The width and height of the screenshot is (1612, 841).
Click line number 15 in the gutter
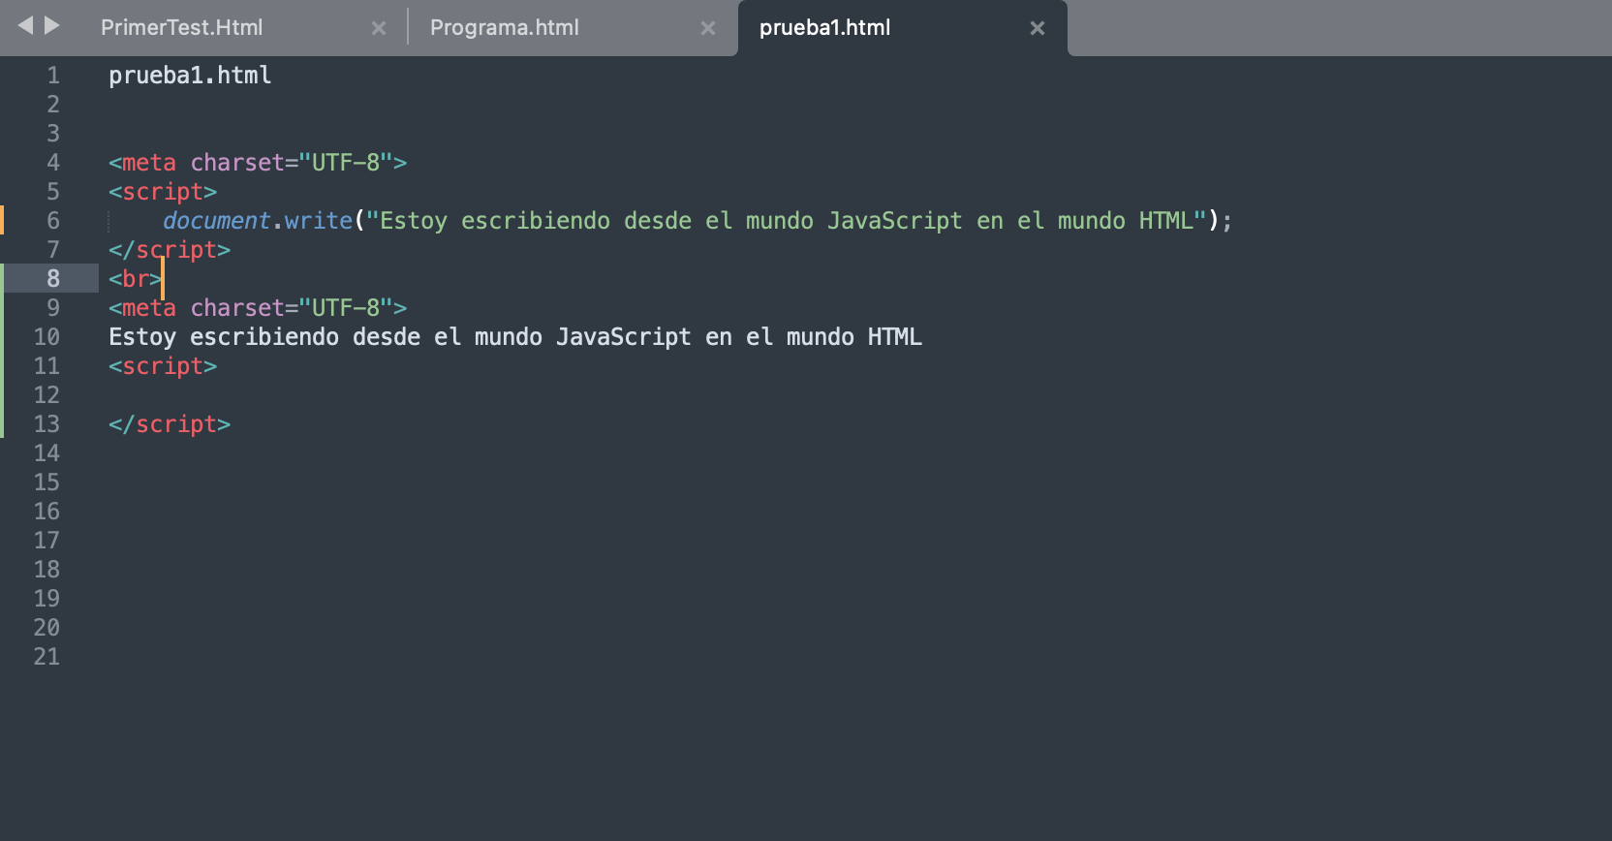[x=46, y=483]
